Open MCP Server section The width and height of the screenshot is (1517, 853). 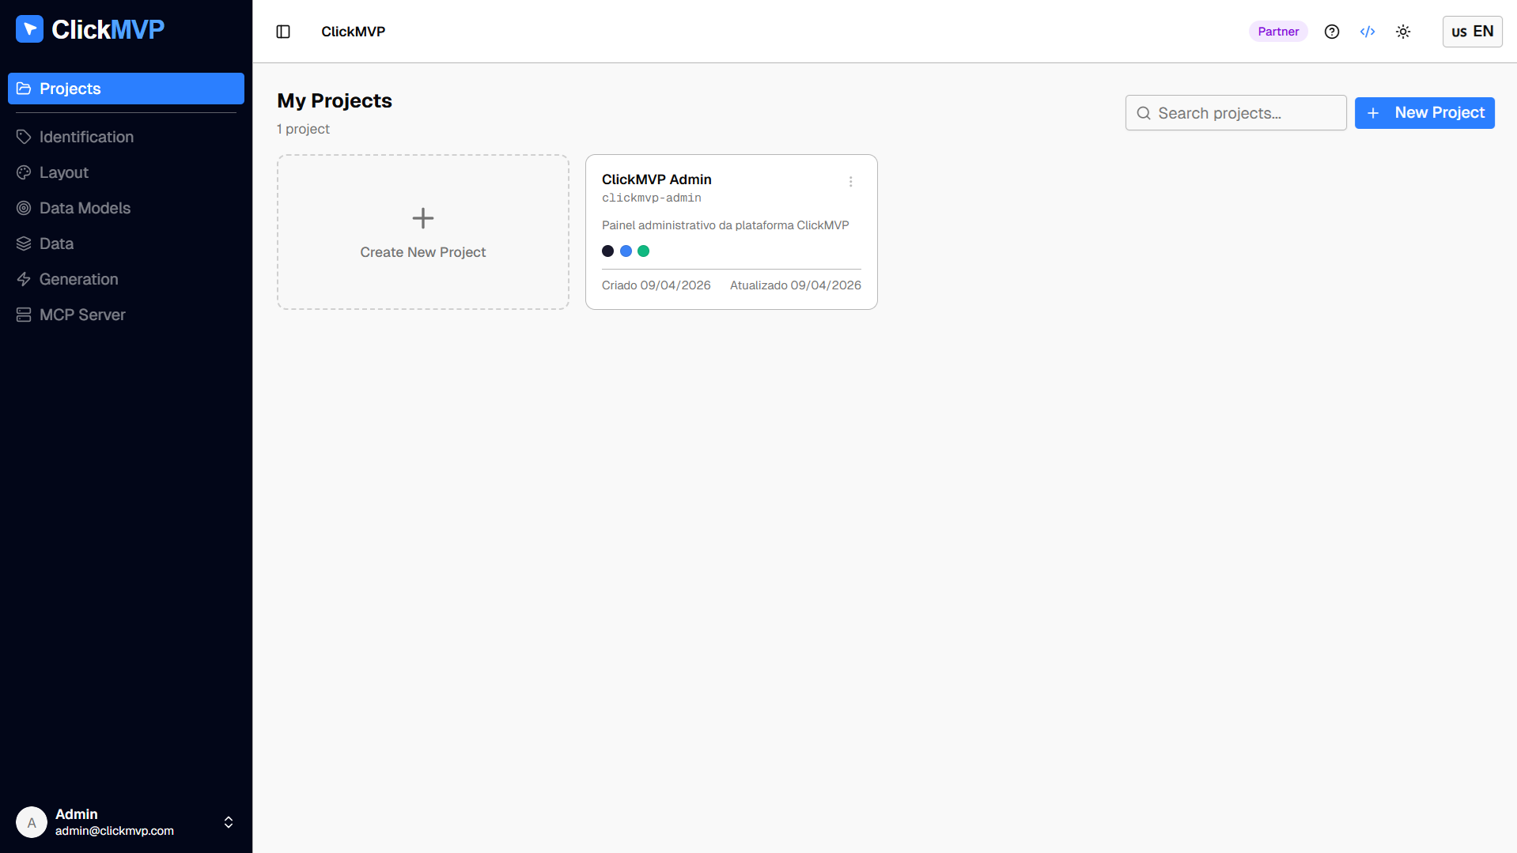coord(126,315)
